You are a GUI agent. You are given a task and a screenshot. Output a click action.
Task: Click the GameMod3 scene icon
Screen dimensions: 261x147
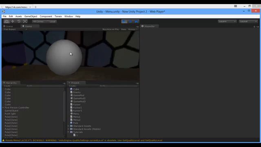coord(71,101)
